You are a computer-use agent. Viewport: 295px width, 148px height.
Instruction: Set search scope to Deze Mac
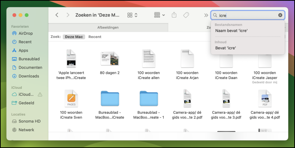point(74,37)
